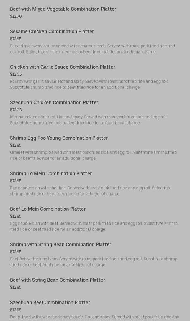The height and width of the screenshot is (321, 190).
Task: Click 'Egg noodle dish with shellfish' description
Action: pos(91,191)
